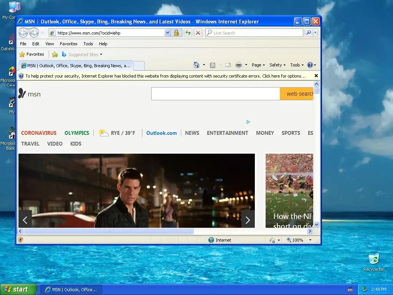Open the ENTERTAINMENT section link
The height and width of the screenshot is (295, 393).
click(x=227, y=133)
